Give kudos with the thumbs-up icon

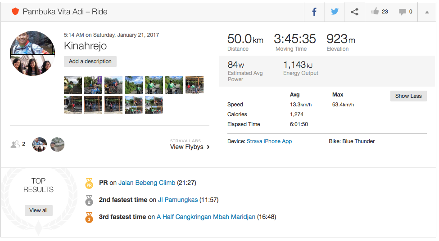376,12
